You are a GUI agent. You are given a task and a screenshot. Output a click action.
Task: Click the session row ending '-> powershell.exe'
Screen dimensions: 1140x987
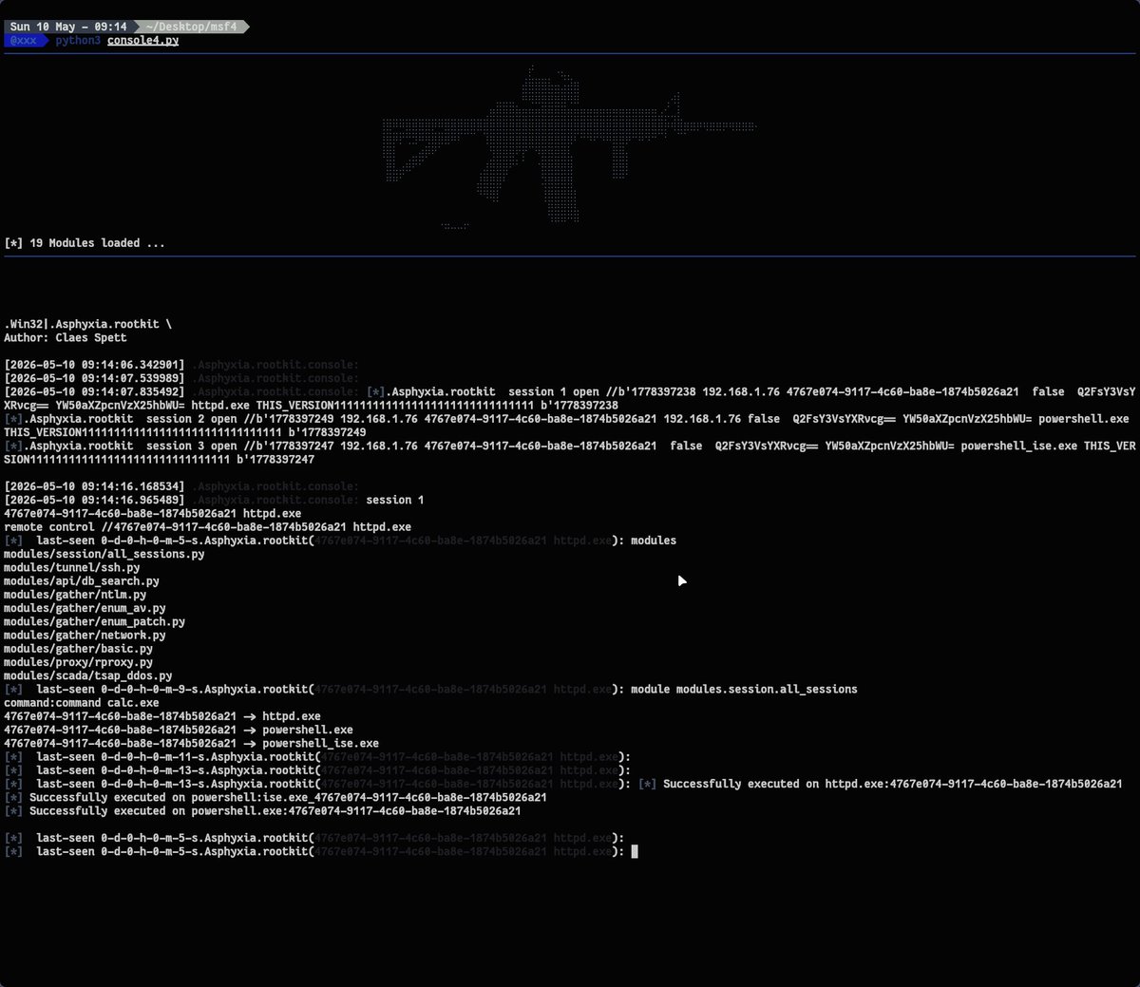point(179,731)
